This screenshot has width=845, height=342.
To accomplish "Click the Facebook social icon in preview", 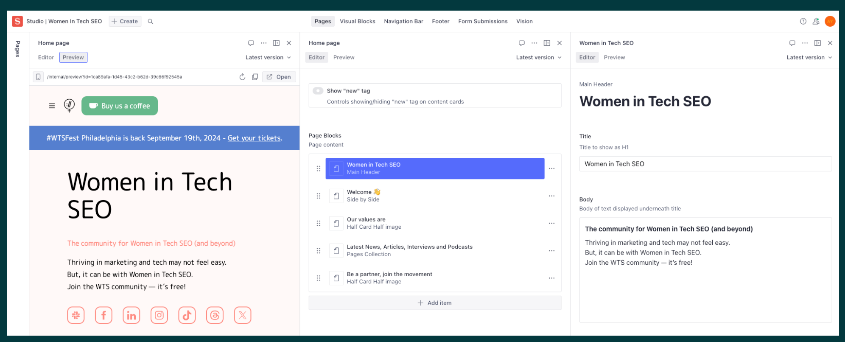I will pos(104,315).
